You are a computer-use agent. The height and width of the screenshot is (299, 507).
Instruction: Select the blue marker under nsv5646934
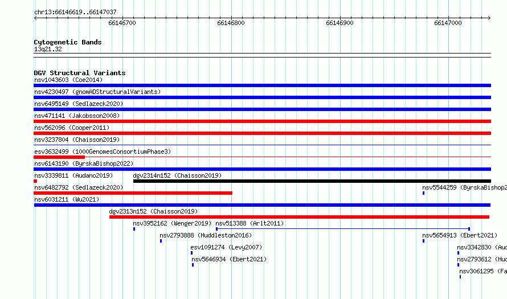193,265
